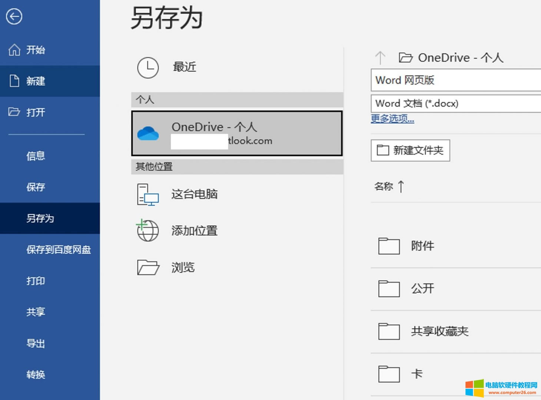Click 添加位置 to add a place

coord(194,230)
